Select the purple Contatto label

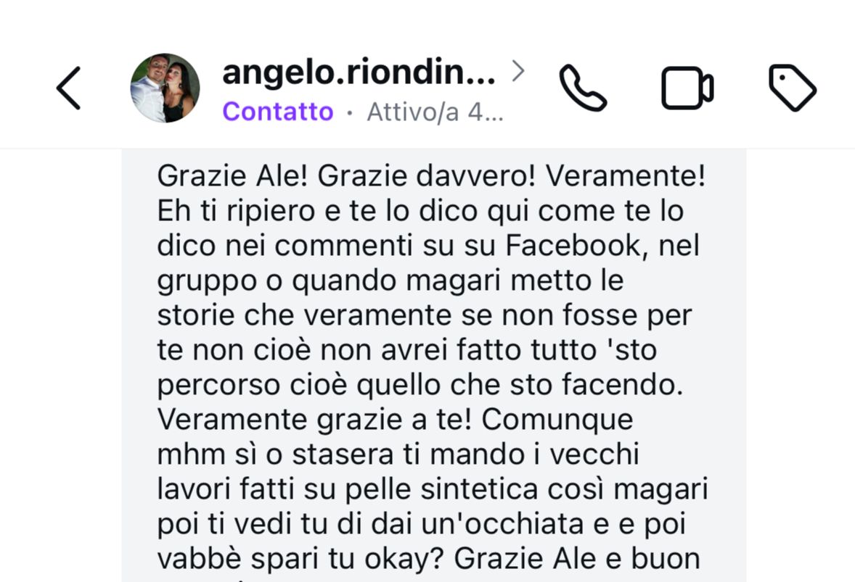[x=277, y=112]
